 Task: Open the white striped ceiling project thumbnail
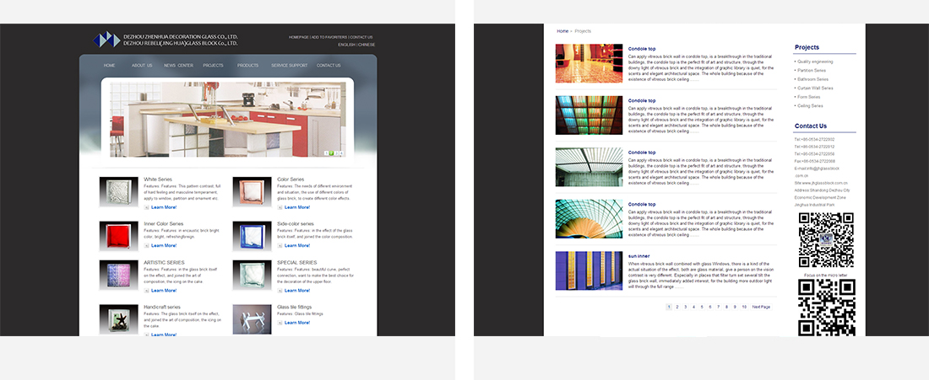[x=589, y=167]
